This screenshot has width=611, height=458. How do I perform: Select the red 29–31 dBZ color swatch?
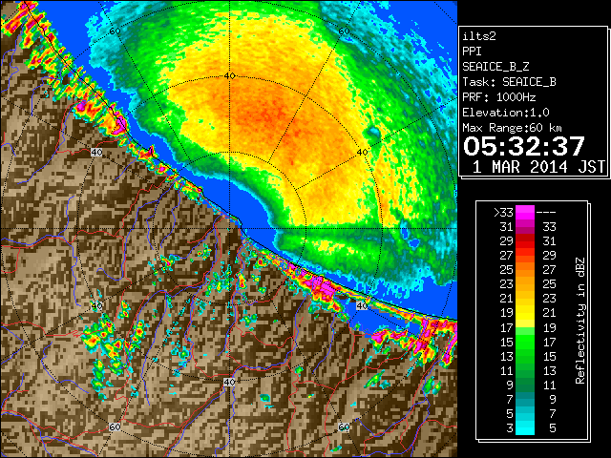click(525, 241)
